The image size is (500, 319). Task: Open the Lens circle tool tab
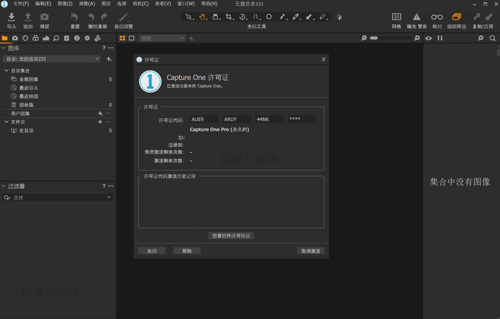tap(25, 38)
